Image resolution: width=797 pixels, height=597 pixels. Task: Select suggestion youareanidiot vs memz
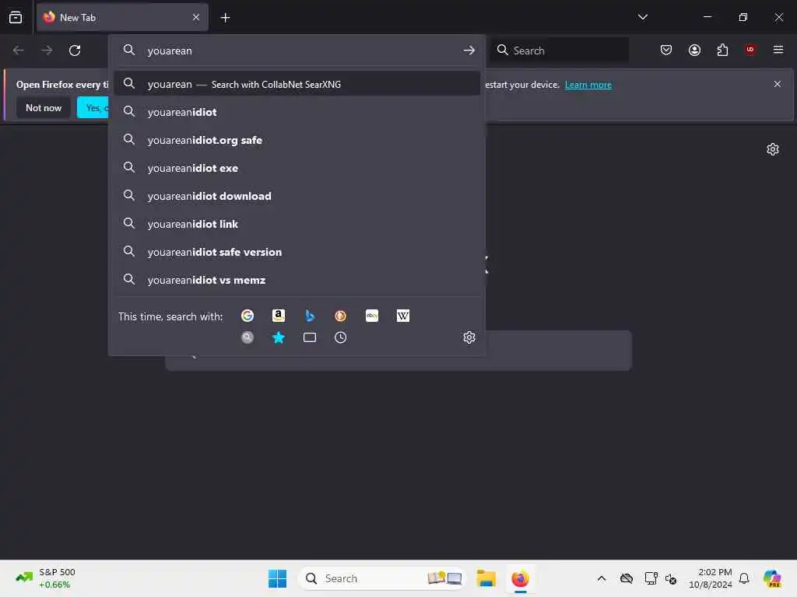(297, 280)
